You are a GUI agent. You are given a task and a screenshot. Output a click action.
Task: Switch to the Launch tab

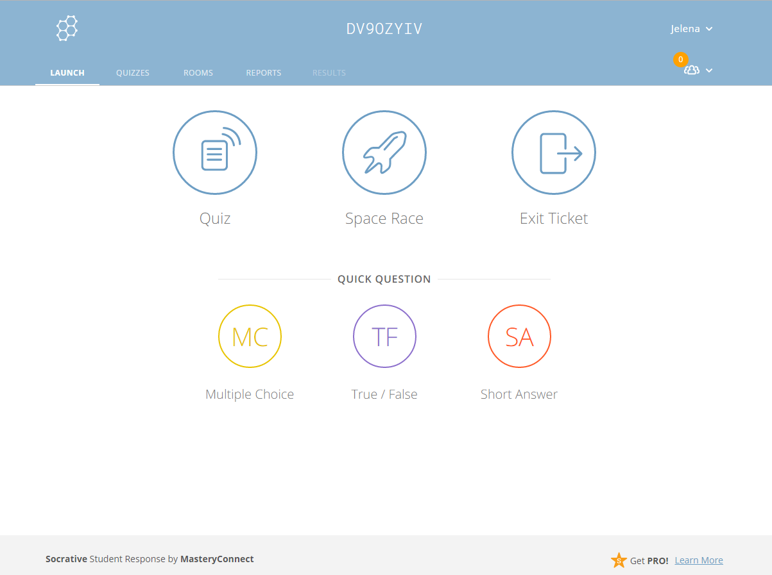[67, 73]
